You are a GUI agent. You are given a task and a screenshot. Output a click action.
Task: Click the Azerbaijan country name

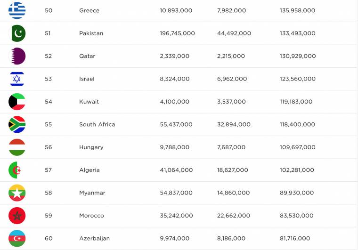click(94, 239)
